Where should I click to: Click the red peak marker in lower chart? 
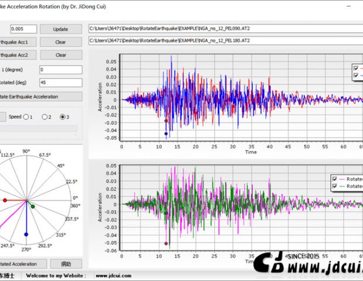(x=166, y=244)
